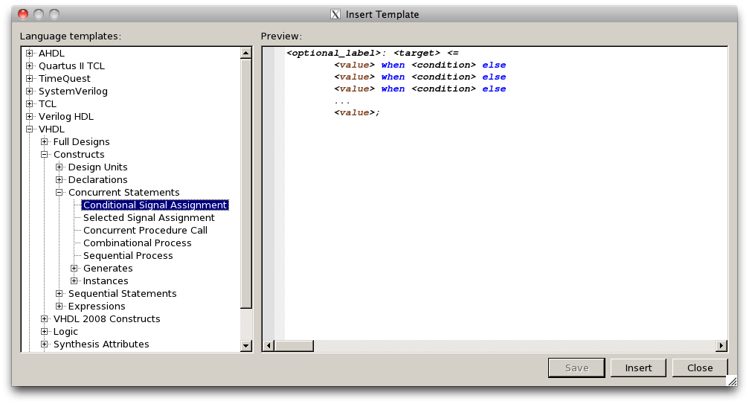Expand the Logic node
Image resolution: width=749 pixels, height=404 pixels.
tap(45, 331)
